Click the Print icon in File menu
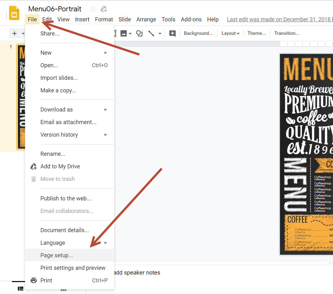Screen dimensions: 333x294 (34, 280)
